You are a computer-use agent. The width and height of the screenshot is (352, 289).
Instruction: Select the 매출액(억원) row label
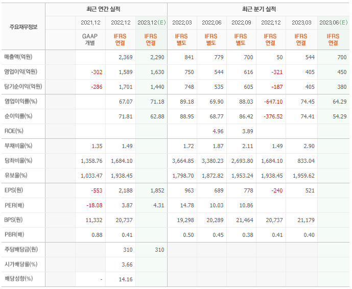pos(18,57)
